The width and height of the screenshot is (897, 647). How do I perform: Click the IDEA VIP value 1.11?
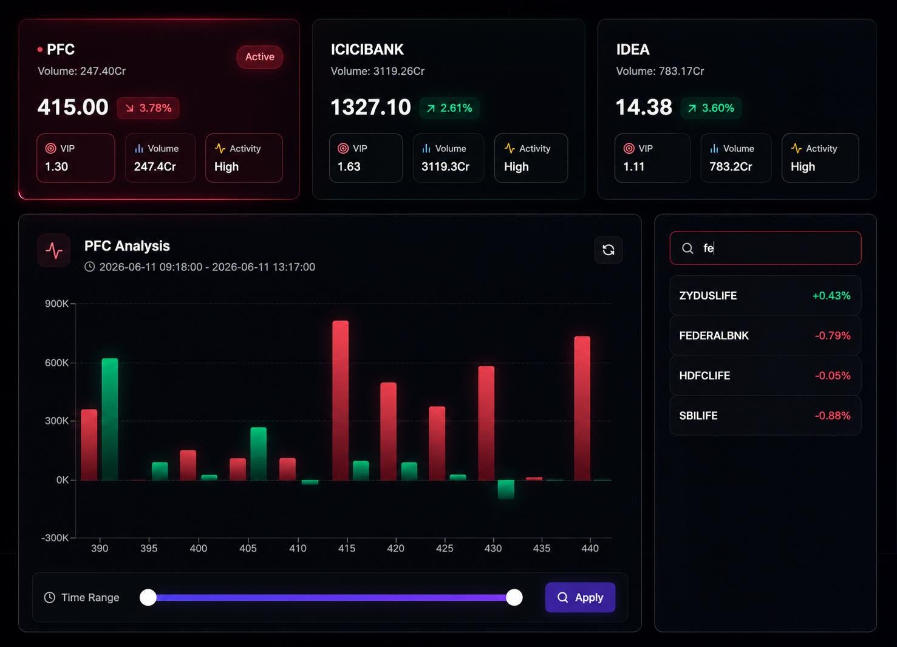634,166
